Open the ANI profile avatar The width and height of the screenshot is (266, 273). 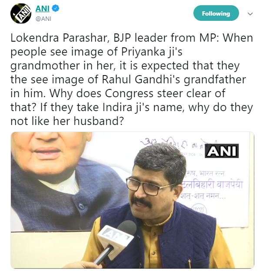[x=21, y=13]
